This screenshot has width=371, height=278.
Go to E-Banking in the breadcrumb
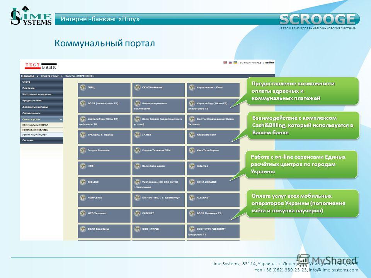(28, 76)
